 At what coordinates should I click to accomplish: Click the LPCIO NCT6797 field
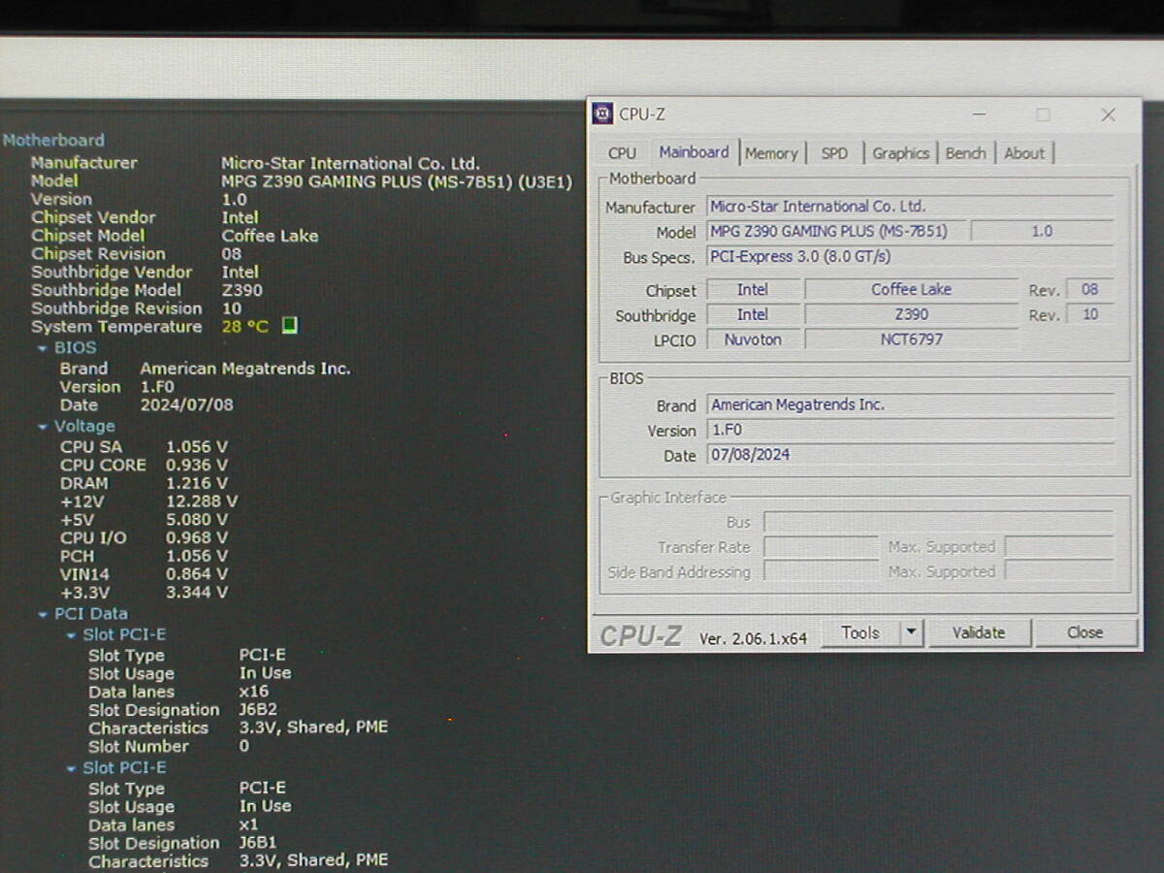[x=912, y=339]
